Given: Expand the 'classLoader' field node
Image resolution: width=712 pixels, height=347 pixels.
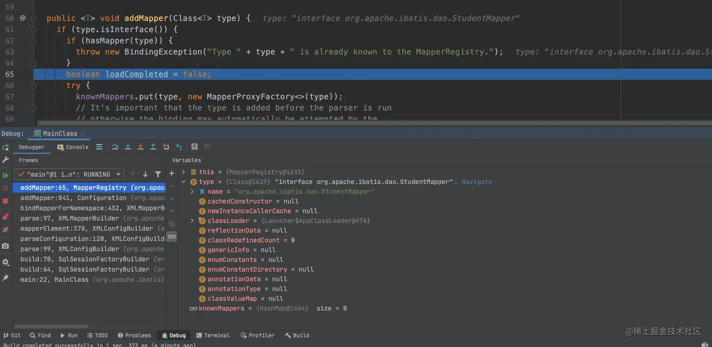Looking at the screenshot, I should coord(192,221).
